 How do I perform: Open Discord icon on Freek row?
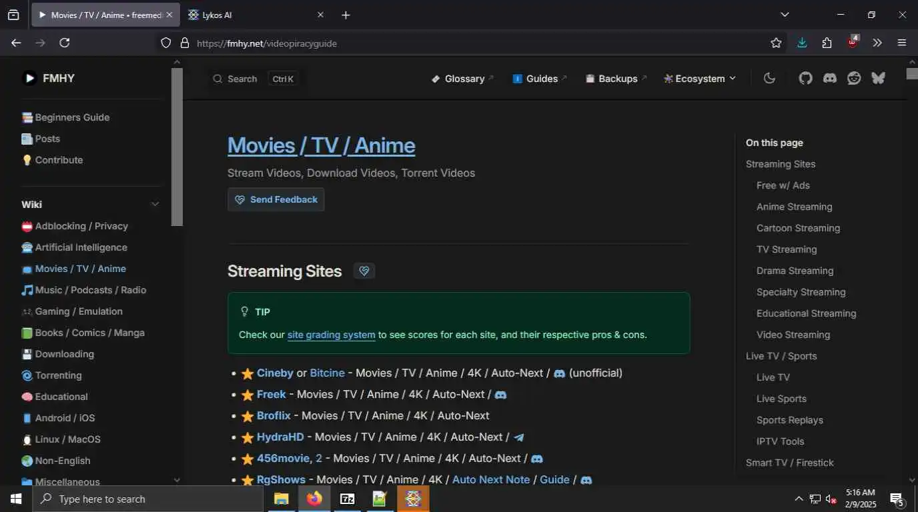click(x=500, y=395)
